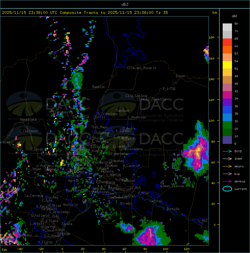The image size is (250, 253).
Task: Click the 'Uspallata' map label
Action: coord(28,120)
